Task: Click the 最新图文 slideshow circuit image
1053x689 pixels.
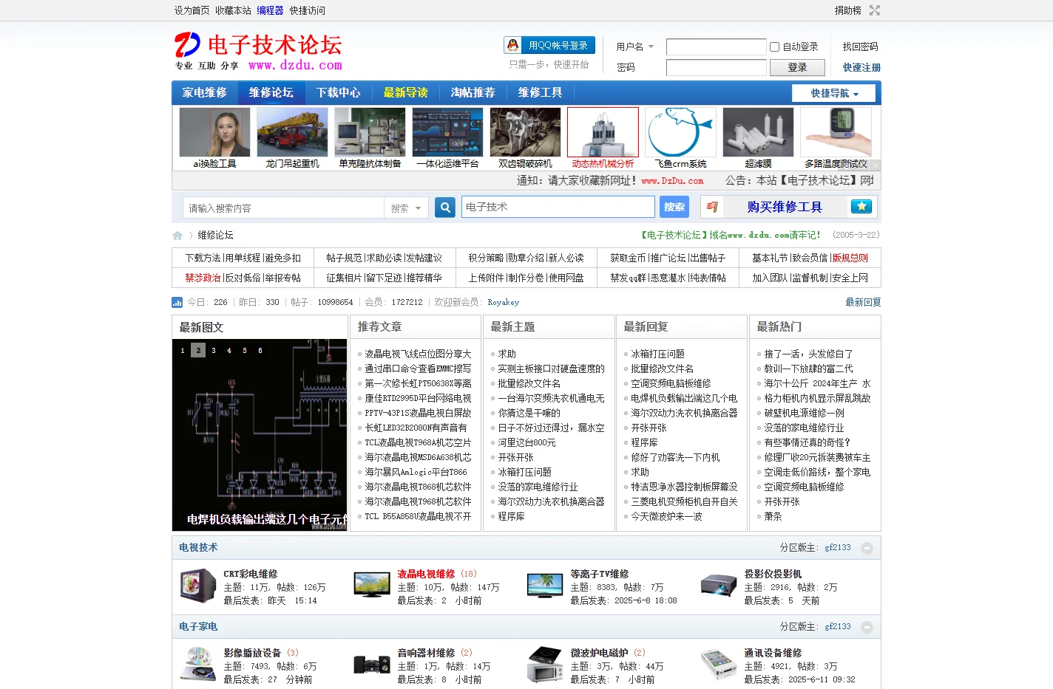Action: (x=260, y=435)
